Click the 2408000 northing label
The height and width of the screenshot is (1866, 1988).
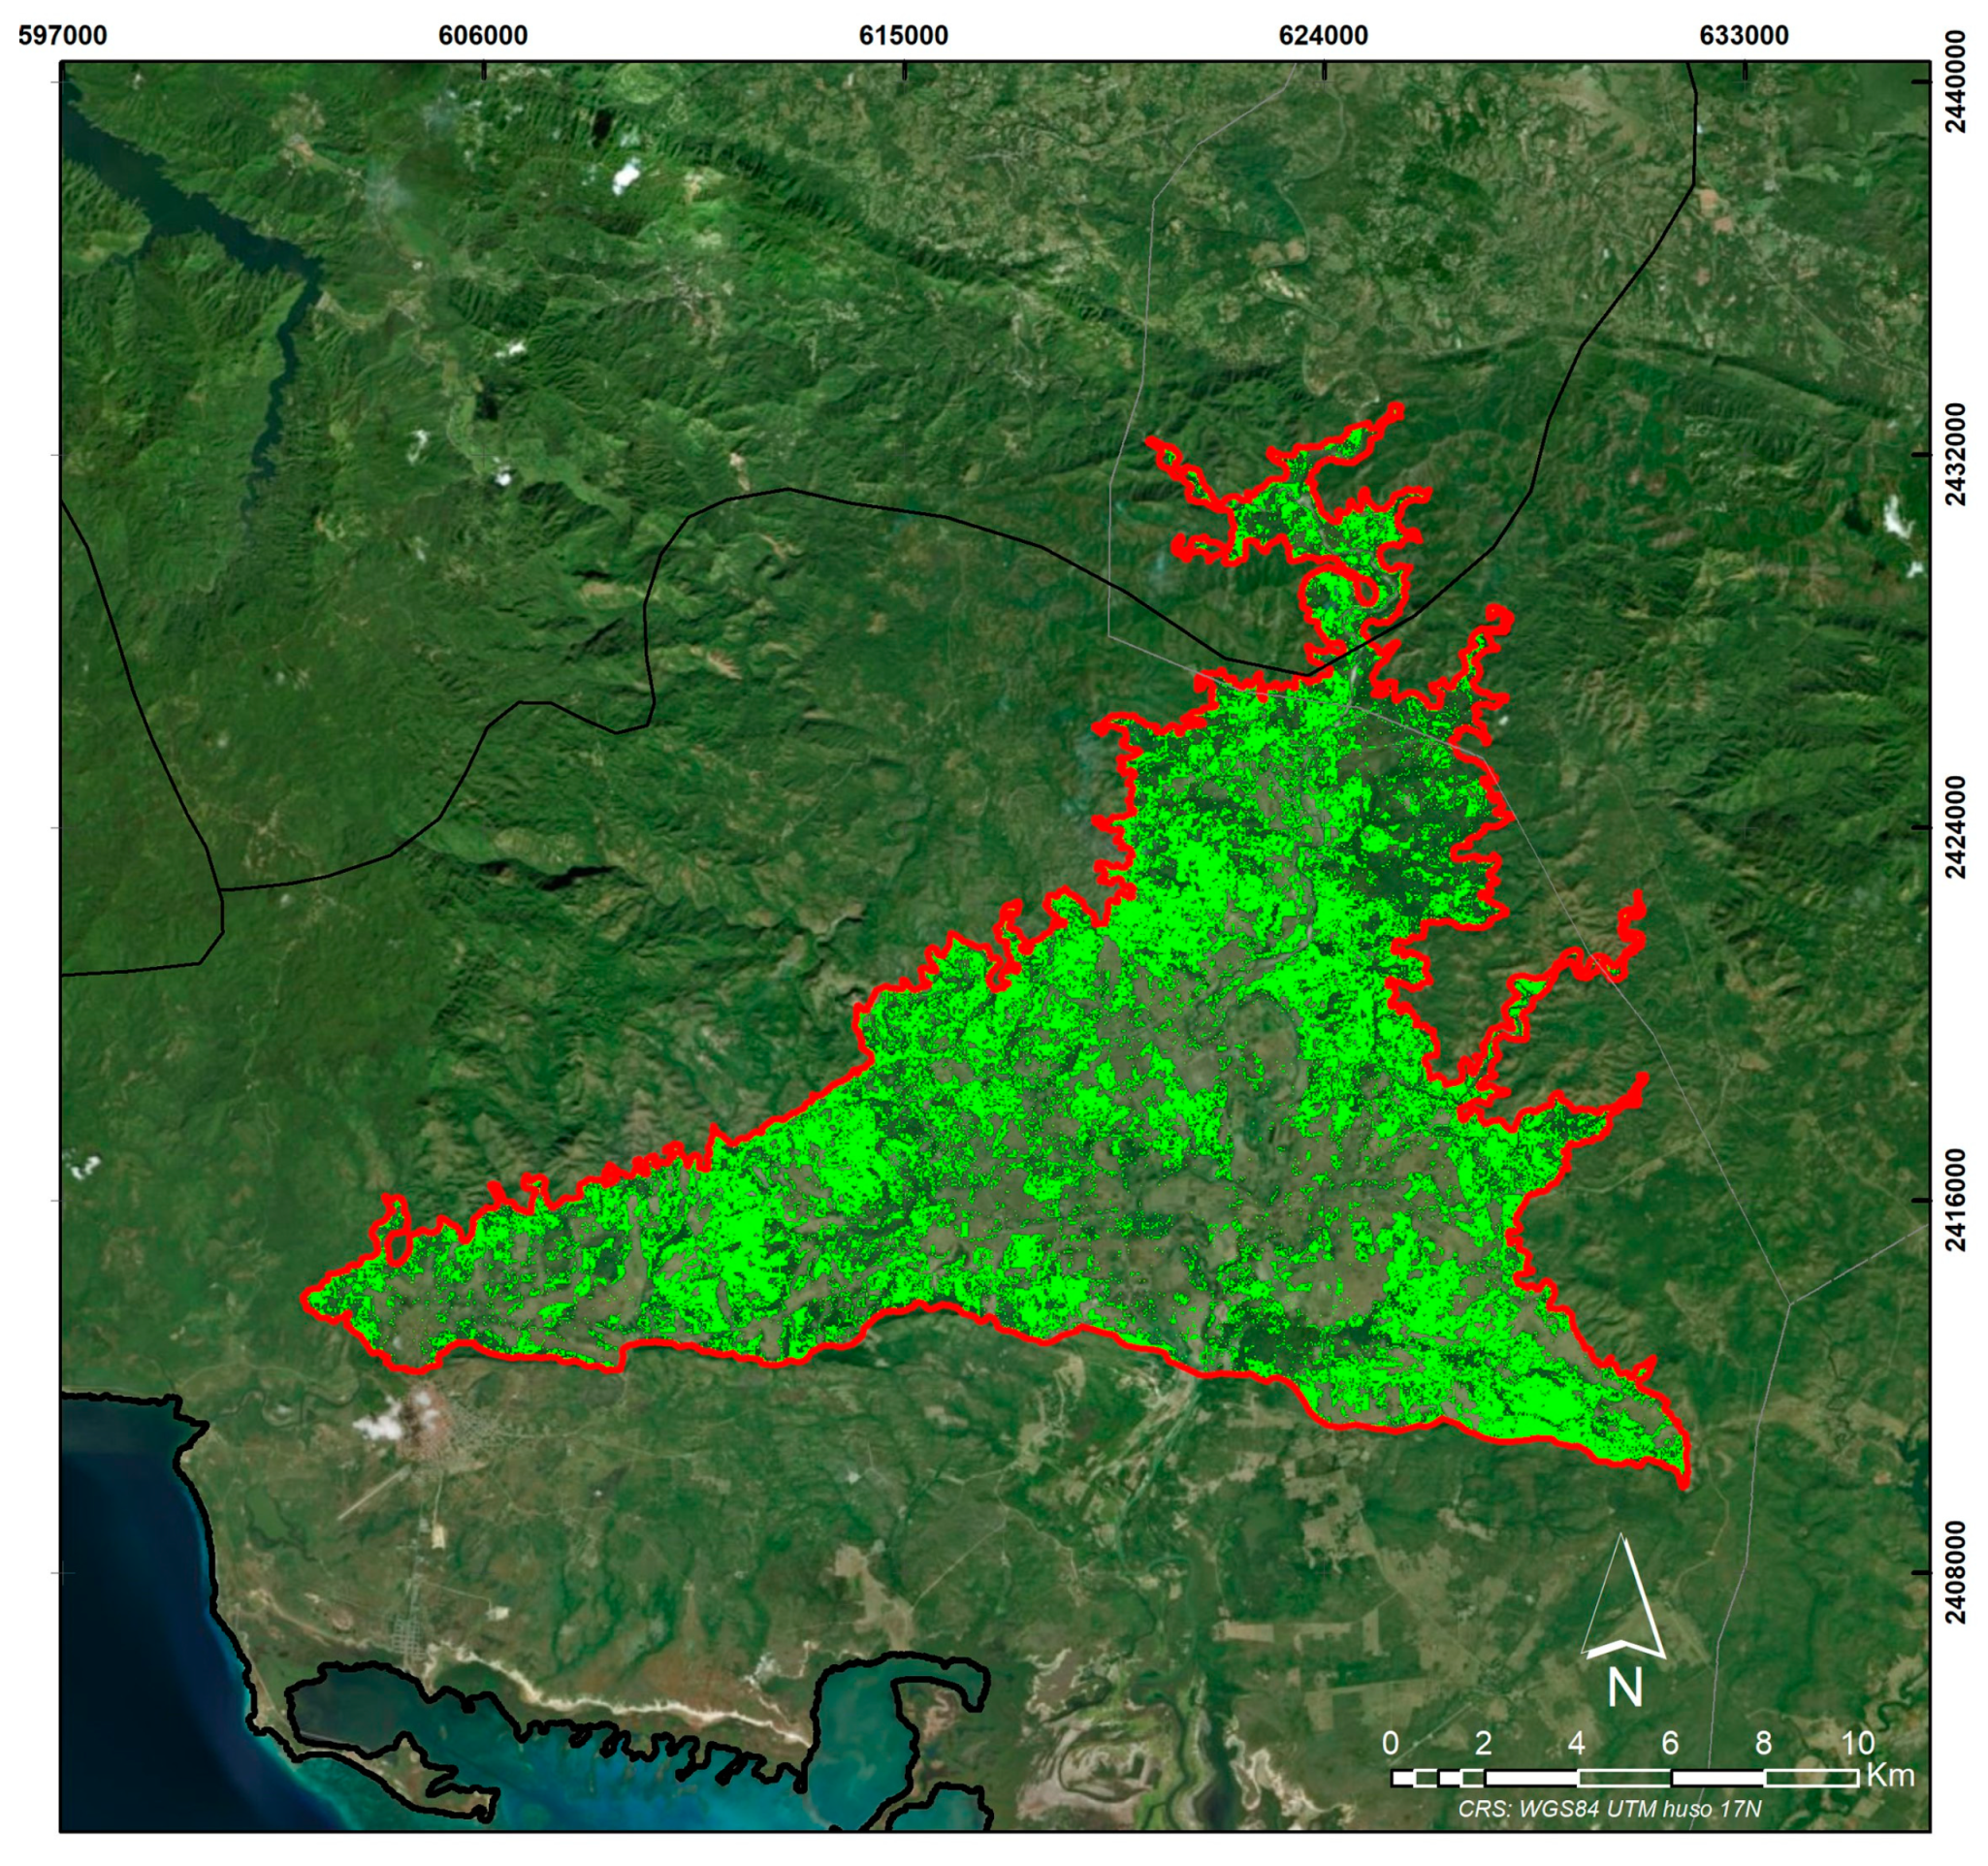pos(1957,1574)
